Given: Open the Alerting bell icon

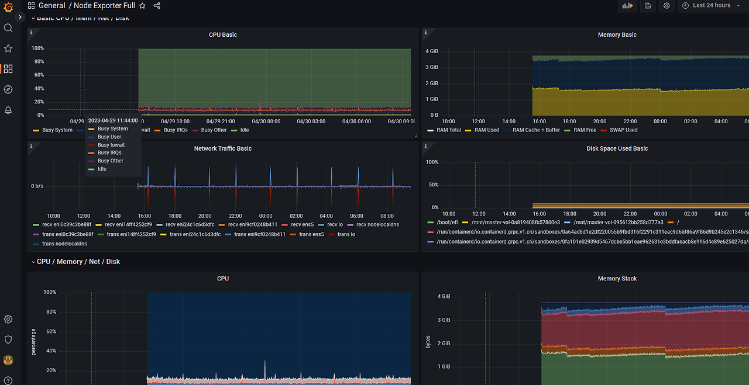Looking at the screenshot, I should (x=8, y=109).
